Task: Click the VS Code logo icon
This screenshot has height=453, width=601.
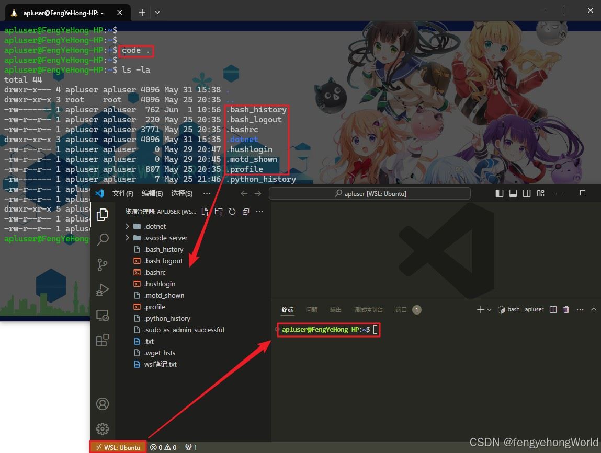Action: click(x=100, y=193)
